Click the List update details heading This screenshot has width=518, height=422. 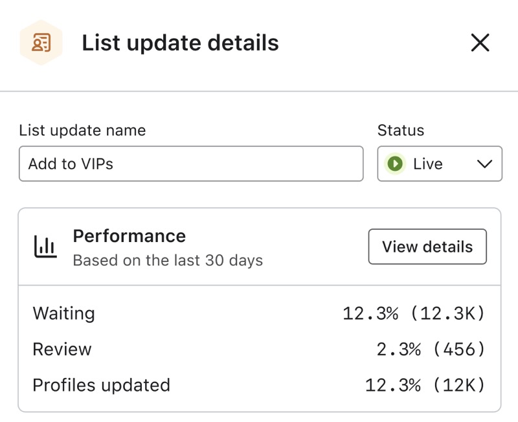tap(180, 43)
